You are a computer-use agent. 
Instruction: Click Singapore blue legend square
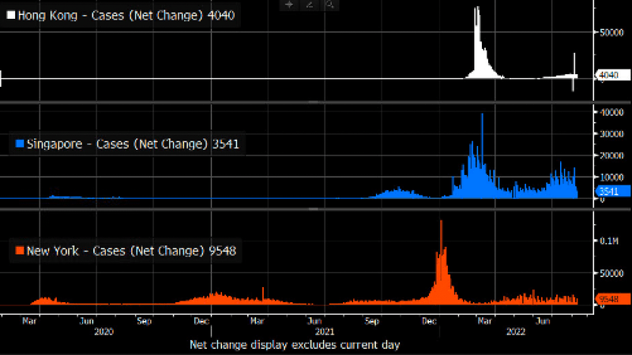coord(21,144)
